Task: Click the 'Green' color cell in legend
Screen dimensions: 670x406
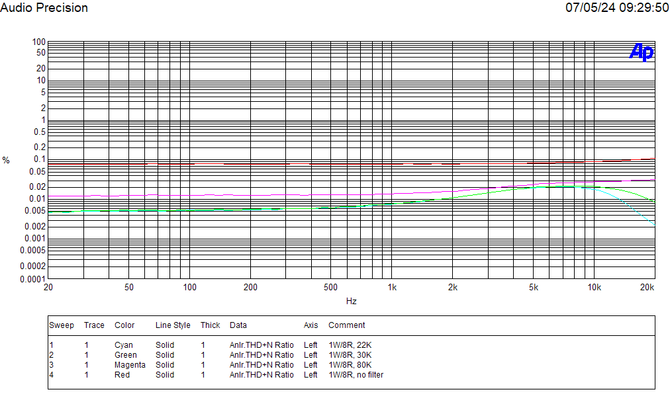Action: pos(126,355)
